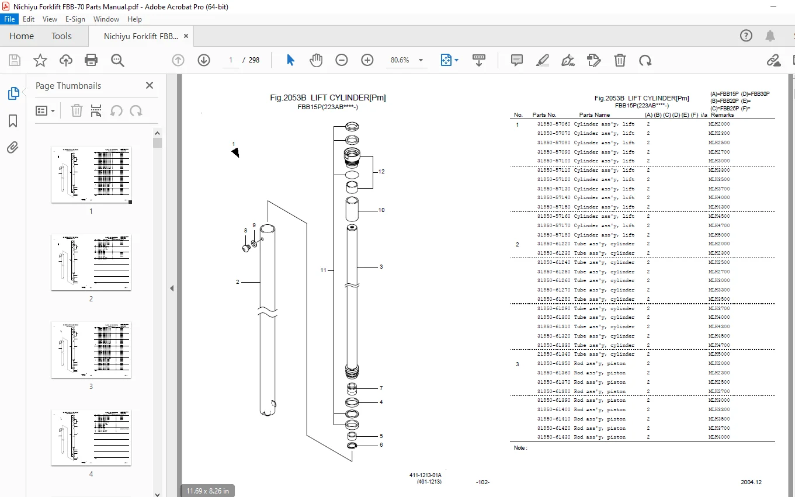Viewport: 795px width, 497px height.
Task: Open the Fill & Sign pen tool
Action: (568, 60)
